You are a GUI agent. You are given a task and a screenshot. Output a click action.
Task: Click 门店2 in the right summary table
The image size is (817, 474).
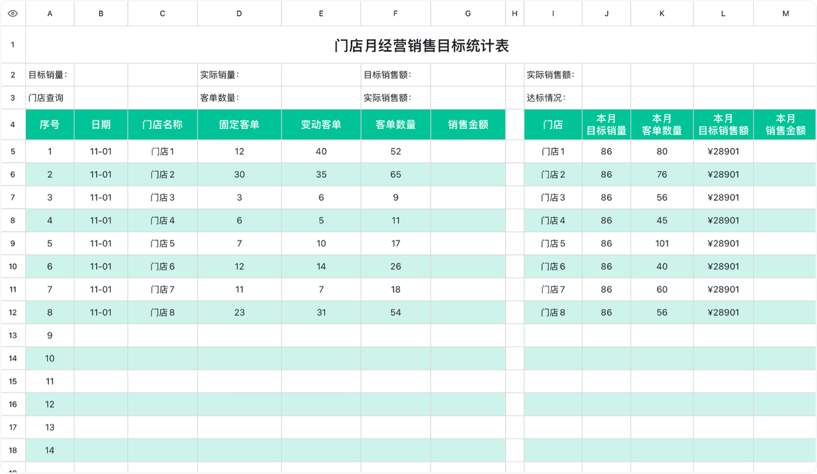[x=553, y=174]
